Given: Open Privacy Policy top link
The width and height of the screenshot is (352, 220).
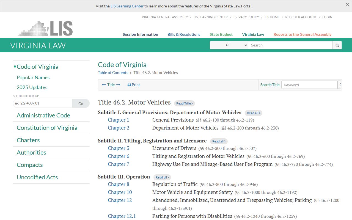Looking at the screenshot, I should (246, 17).
